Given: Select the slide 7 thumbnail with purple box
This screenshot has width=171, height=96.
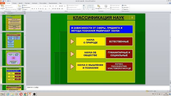Looking at the screenshot, I should [x=13, y=58].
